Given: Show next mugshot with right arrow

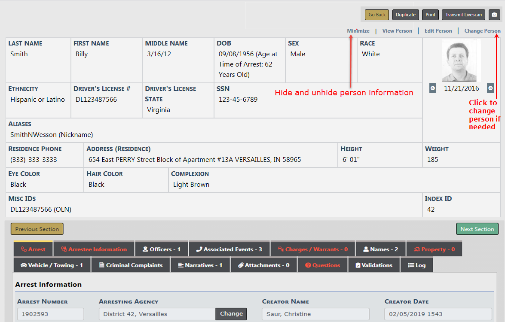Looking at the screenshot, I should point(490,88).
